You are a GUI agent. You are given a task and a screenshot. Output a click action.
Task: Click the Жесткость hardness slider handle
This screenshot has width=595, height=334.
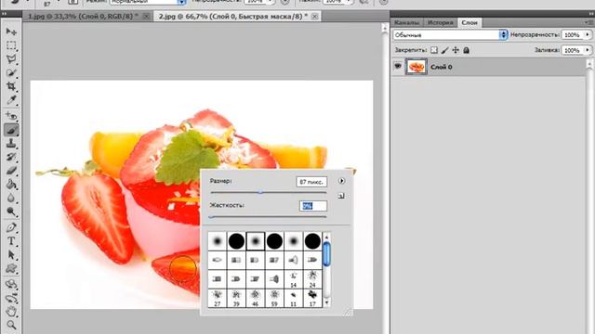pos(211,217)
